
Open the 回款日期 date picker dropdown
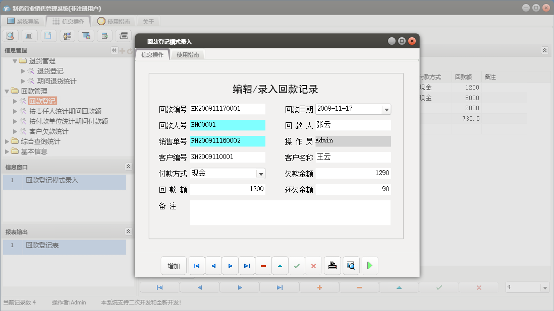[386, 109]
